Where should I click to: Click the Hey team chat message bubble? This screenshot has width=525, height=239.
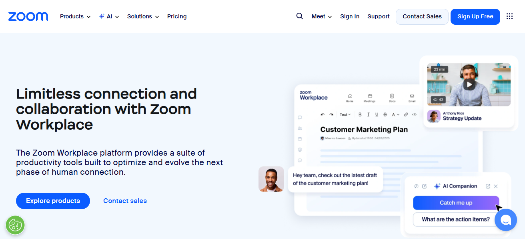tap(335, 179)
